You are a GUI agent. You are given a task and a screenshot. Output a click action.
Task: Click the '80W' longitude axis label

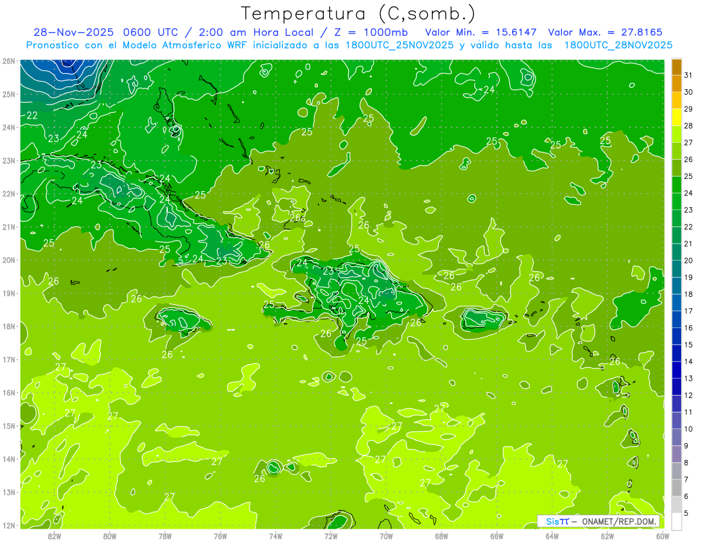click(110, 536)
